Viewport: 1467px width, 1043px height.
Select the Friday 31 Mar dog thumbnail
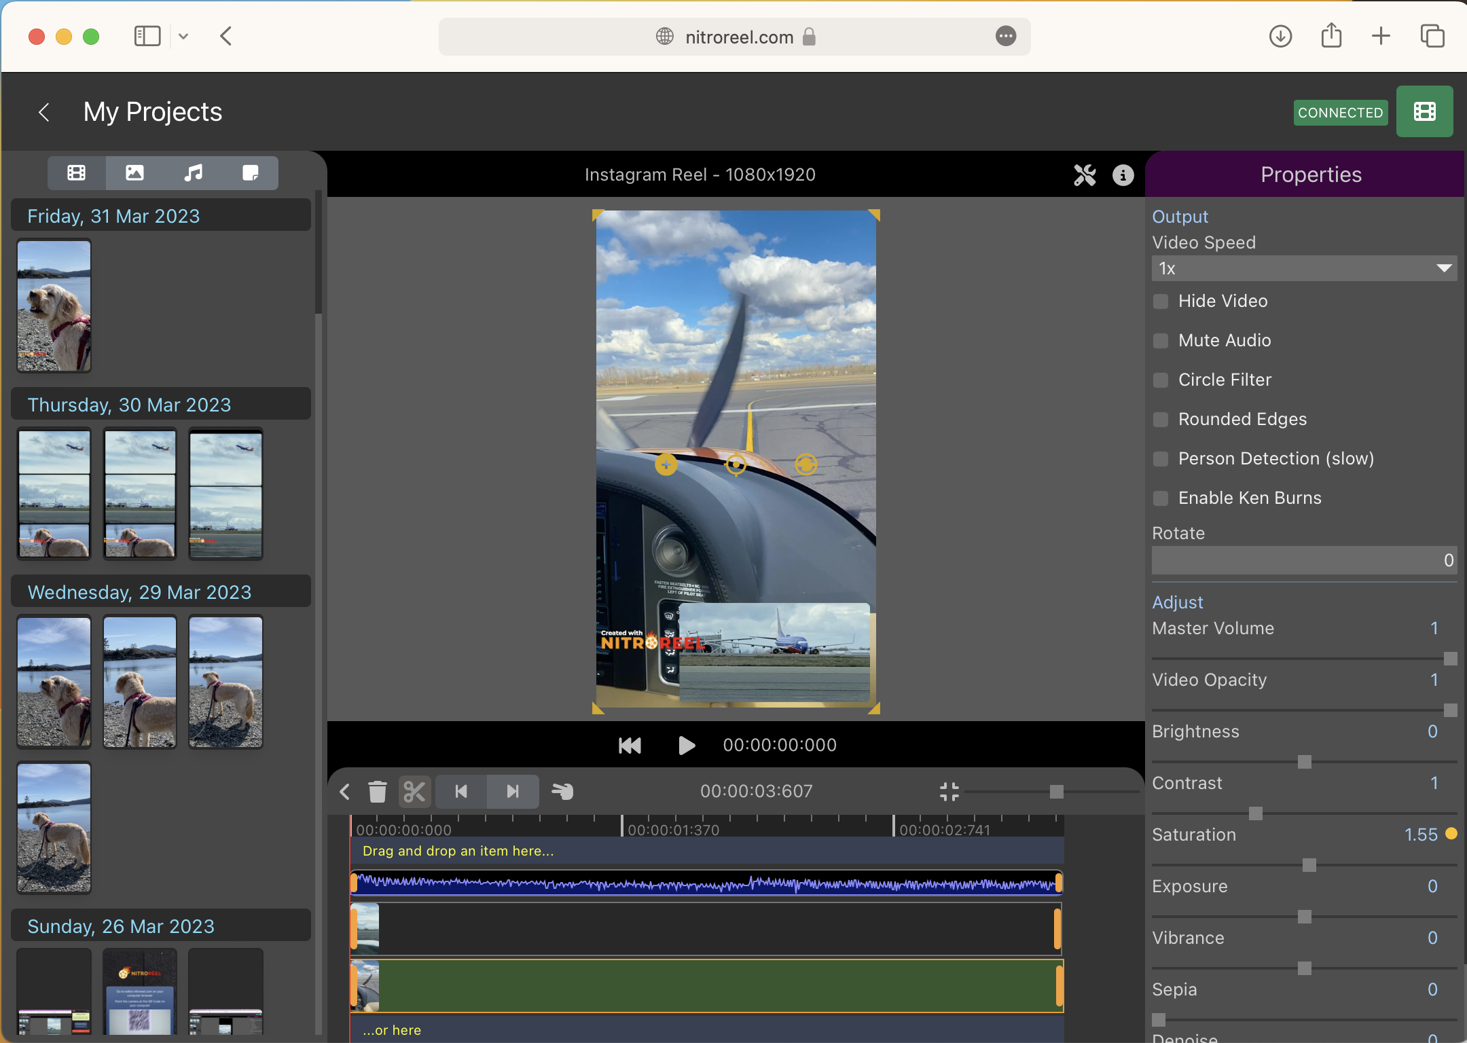54,306
